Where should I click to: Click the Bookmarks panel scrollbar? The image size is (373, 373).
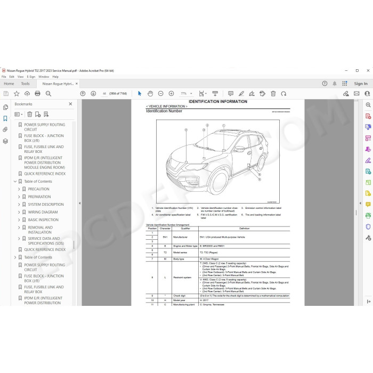coord(74,245)
